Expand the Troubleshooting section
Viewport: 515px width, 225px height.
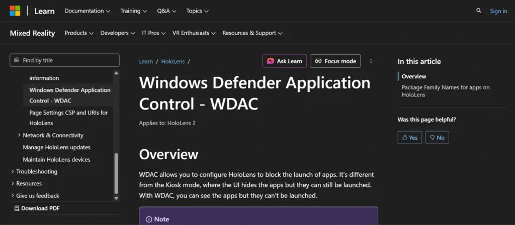pos(34,172)
